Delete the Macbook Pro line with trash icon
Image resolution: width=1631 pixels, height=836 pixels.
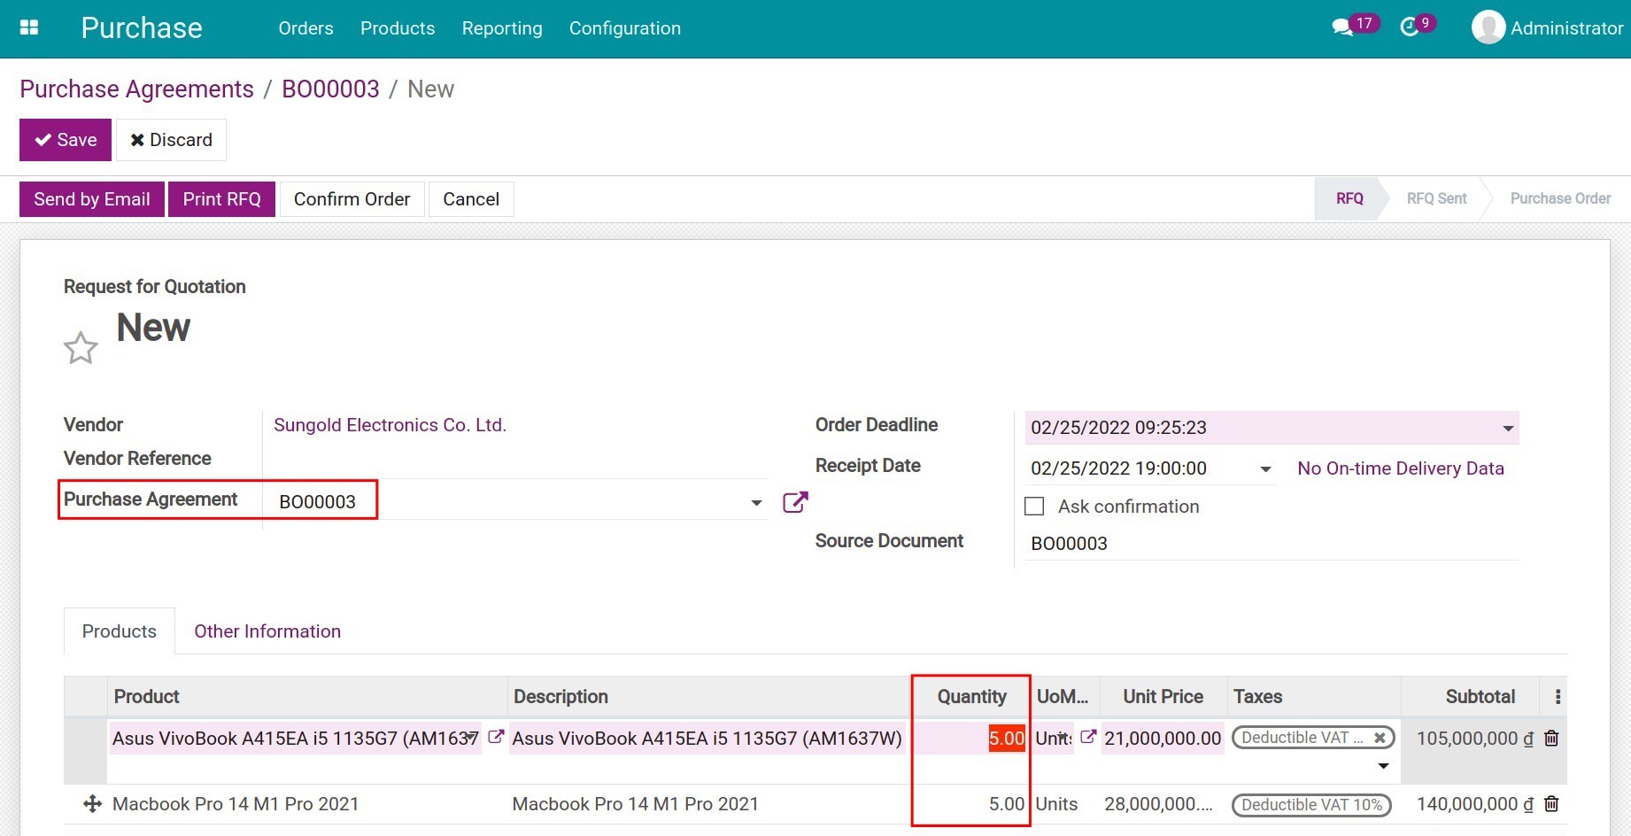(1551, 804)
